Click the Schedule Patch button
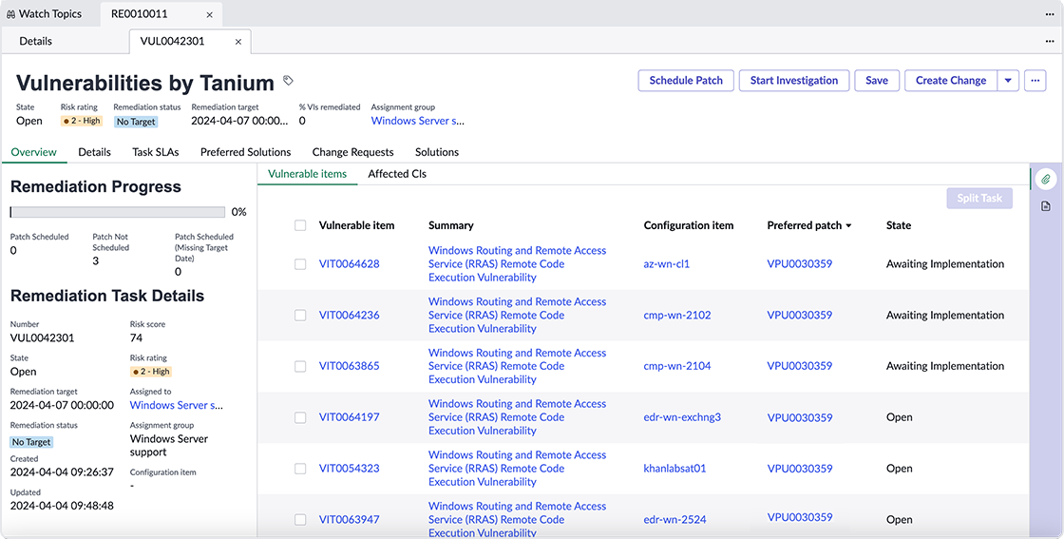The width and height of the screenshot is (1064, 539). pos(686,80)
